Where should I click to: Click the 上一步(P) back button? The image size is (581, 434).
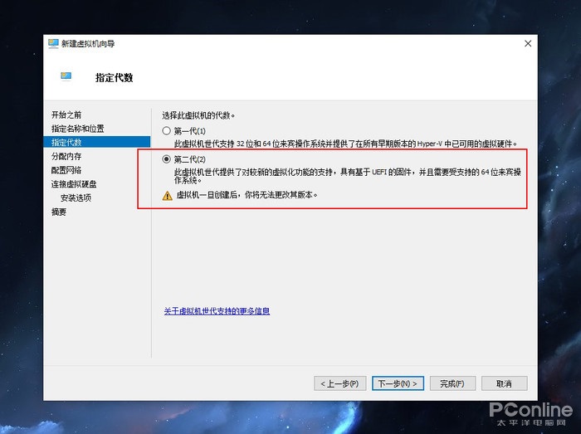[x=339, y=383]
